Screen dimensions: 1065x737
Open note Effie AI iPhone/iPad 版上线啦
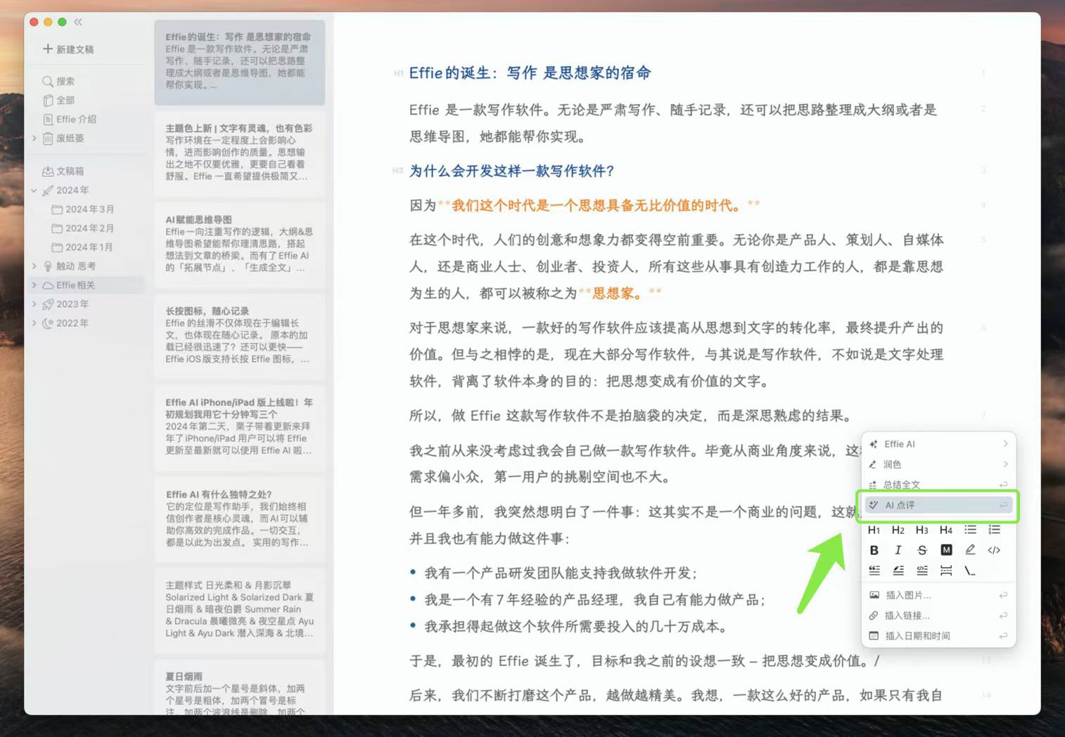pyautogui.click(x=239, y=427)
